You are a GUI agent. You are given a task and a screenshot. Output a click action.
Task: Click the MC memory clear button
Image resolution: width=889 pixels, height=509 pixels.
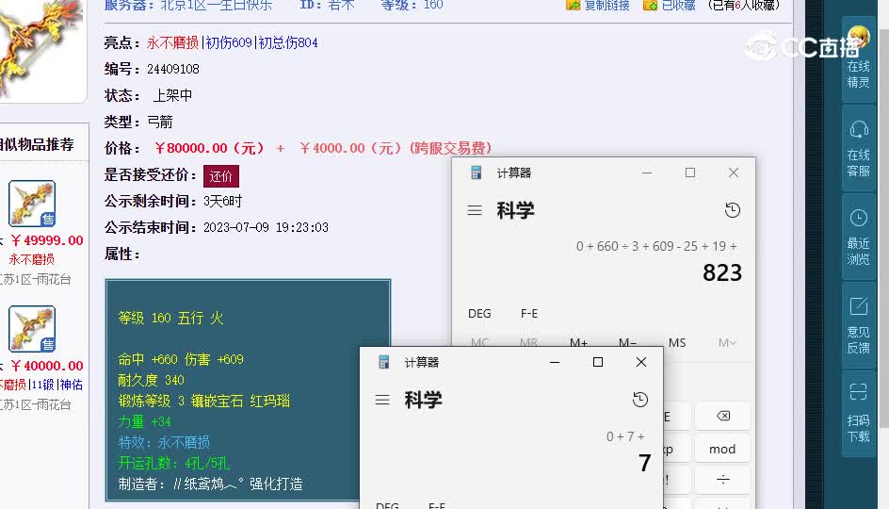479,342
